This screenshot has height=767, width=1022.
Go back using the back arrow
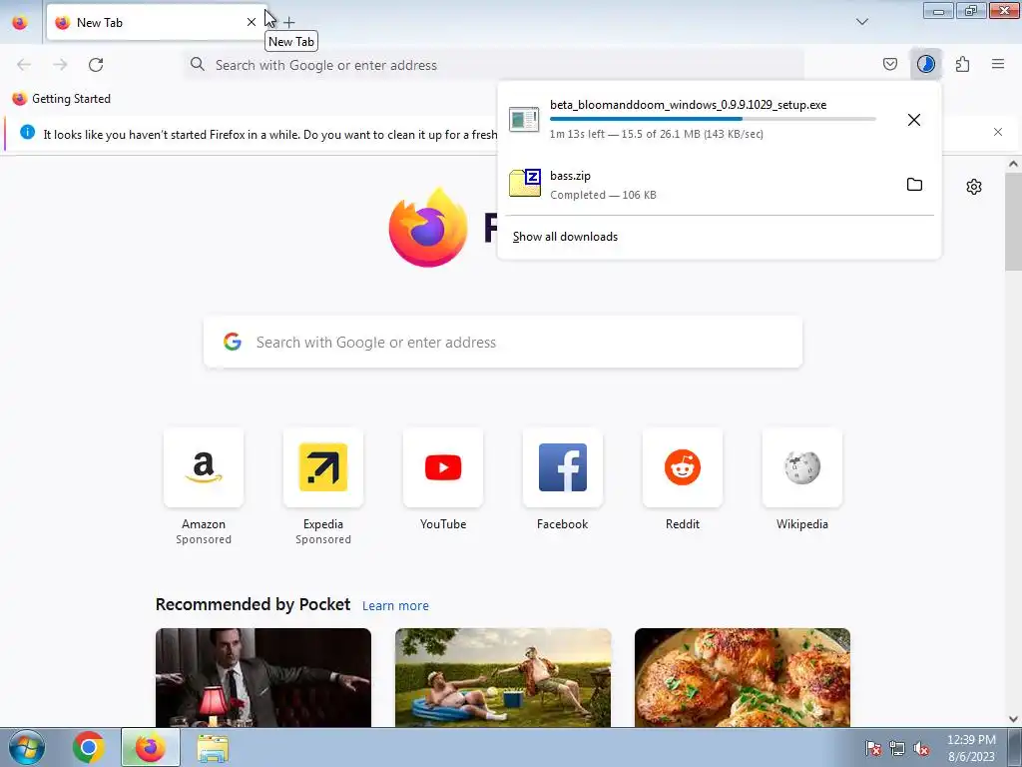[x=24, y=64]
